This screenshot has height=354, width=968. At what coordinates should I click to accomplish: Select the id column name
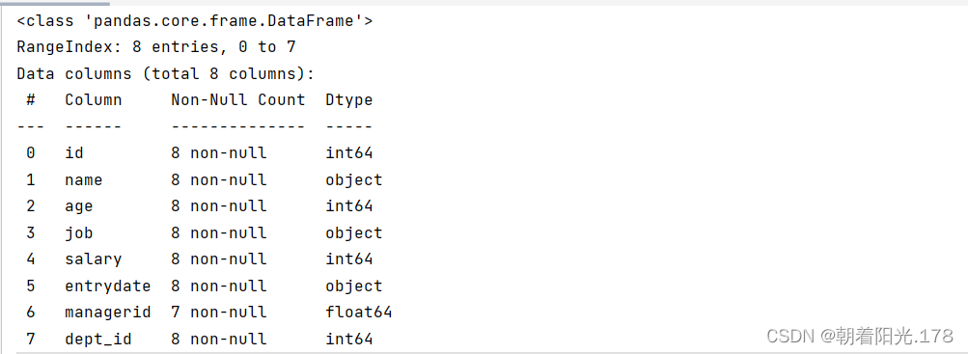[x=74, y=153]
